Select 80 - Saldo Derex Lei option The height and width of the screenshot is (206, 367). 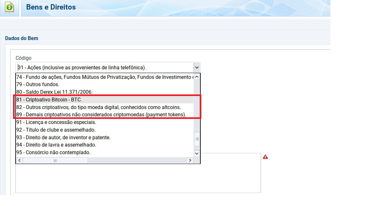[x=54, y=92]
